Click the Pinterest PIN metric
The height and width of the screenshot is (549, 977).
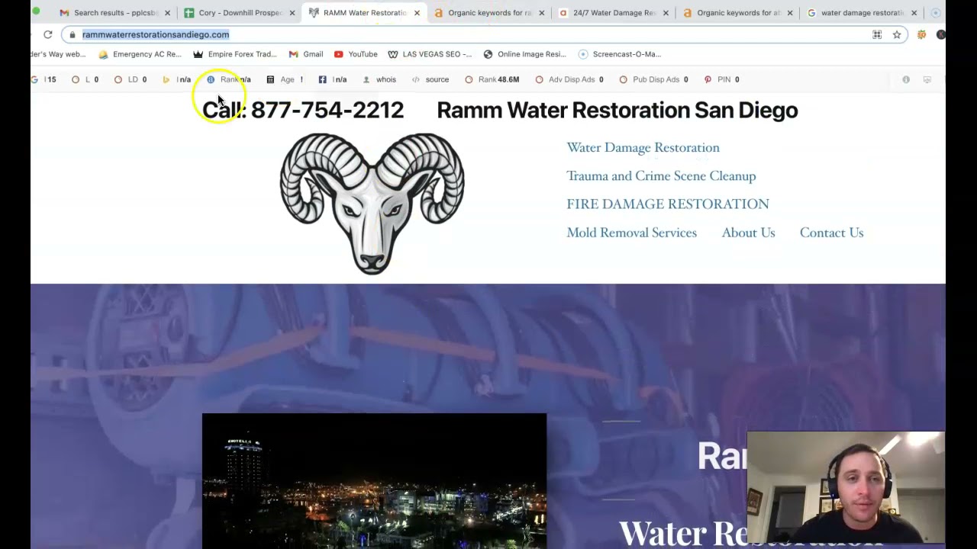721,79
